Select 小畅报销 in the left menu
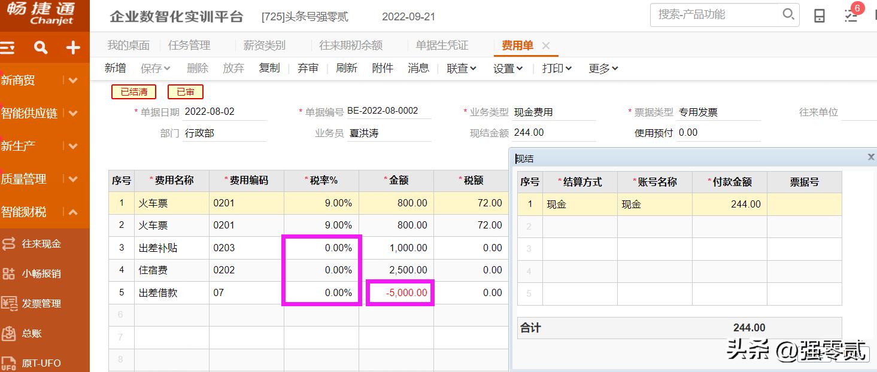Viewport: 877px width, 372px height. tap(38, 274)
